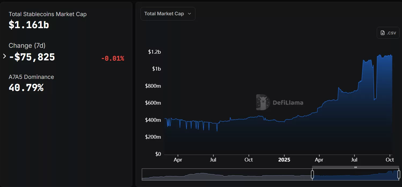The width and height of the screenshot is (402, 187).
Task: Click the DefiLlama llama logo watermark
Action: 263,102
